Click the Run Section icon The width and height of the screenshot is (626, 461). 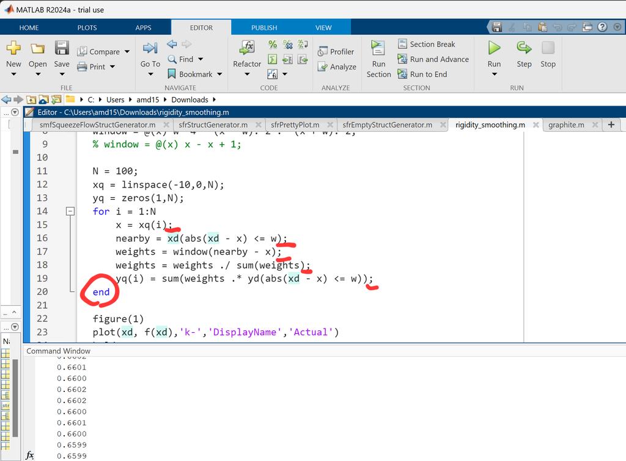tap(378, 48)
